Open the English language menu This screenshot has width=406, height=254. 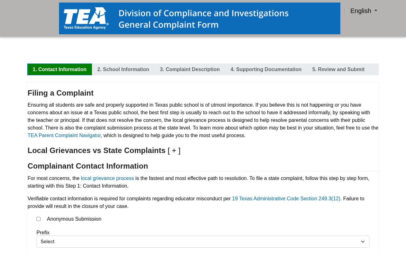(x=363, y=11)
